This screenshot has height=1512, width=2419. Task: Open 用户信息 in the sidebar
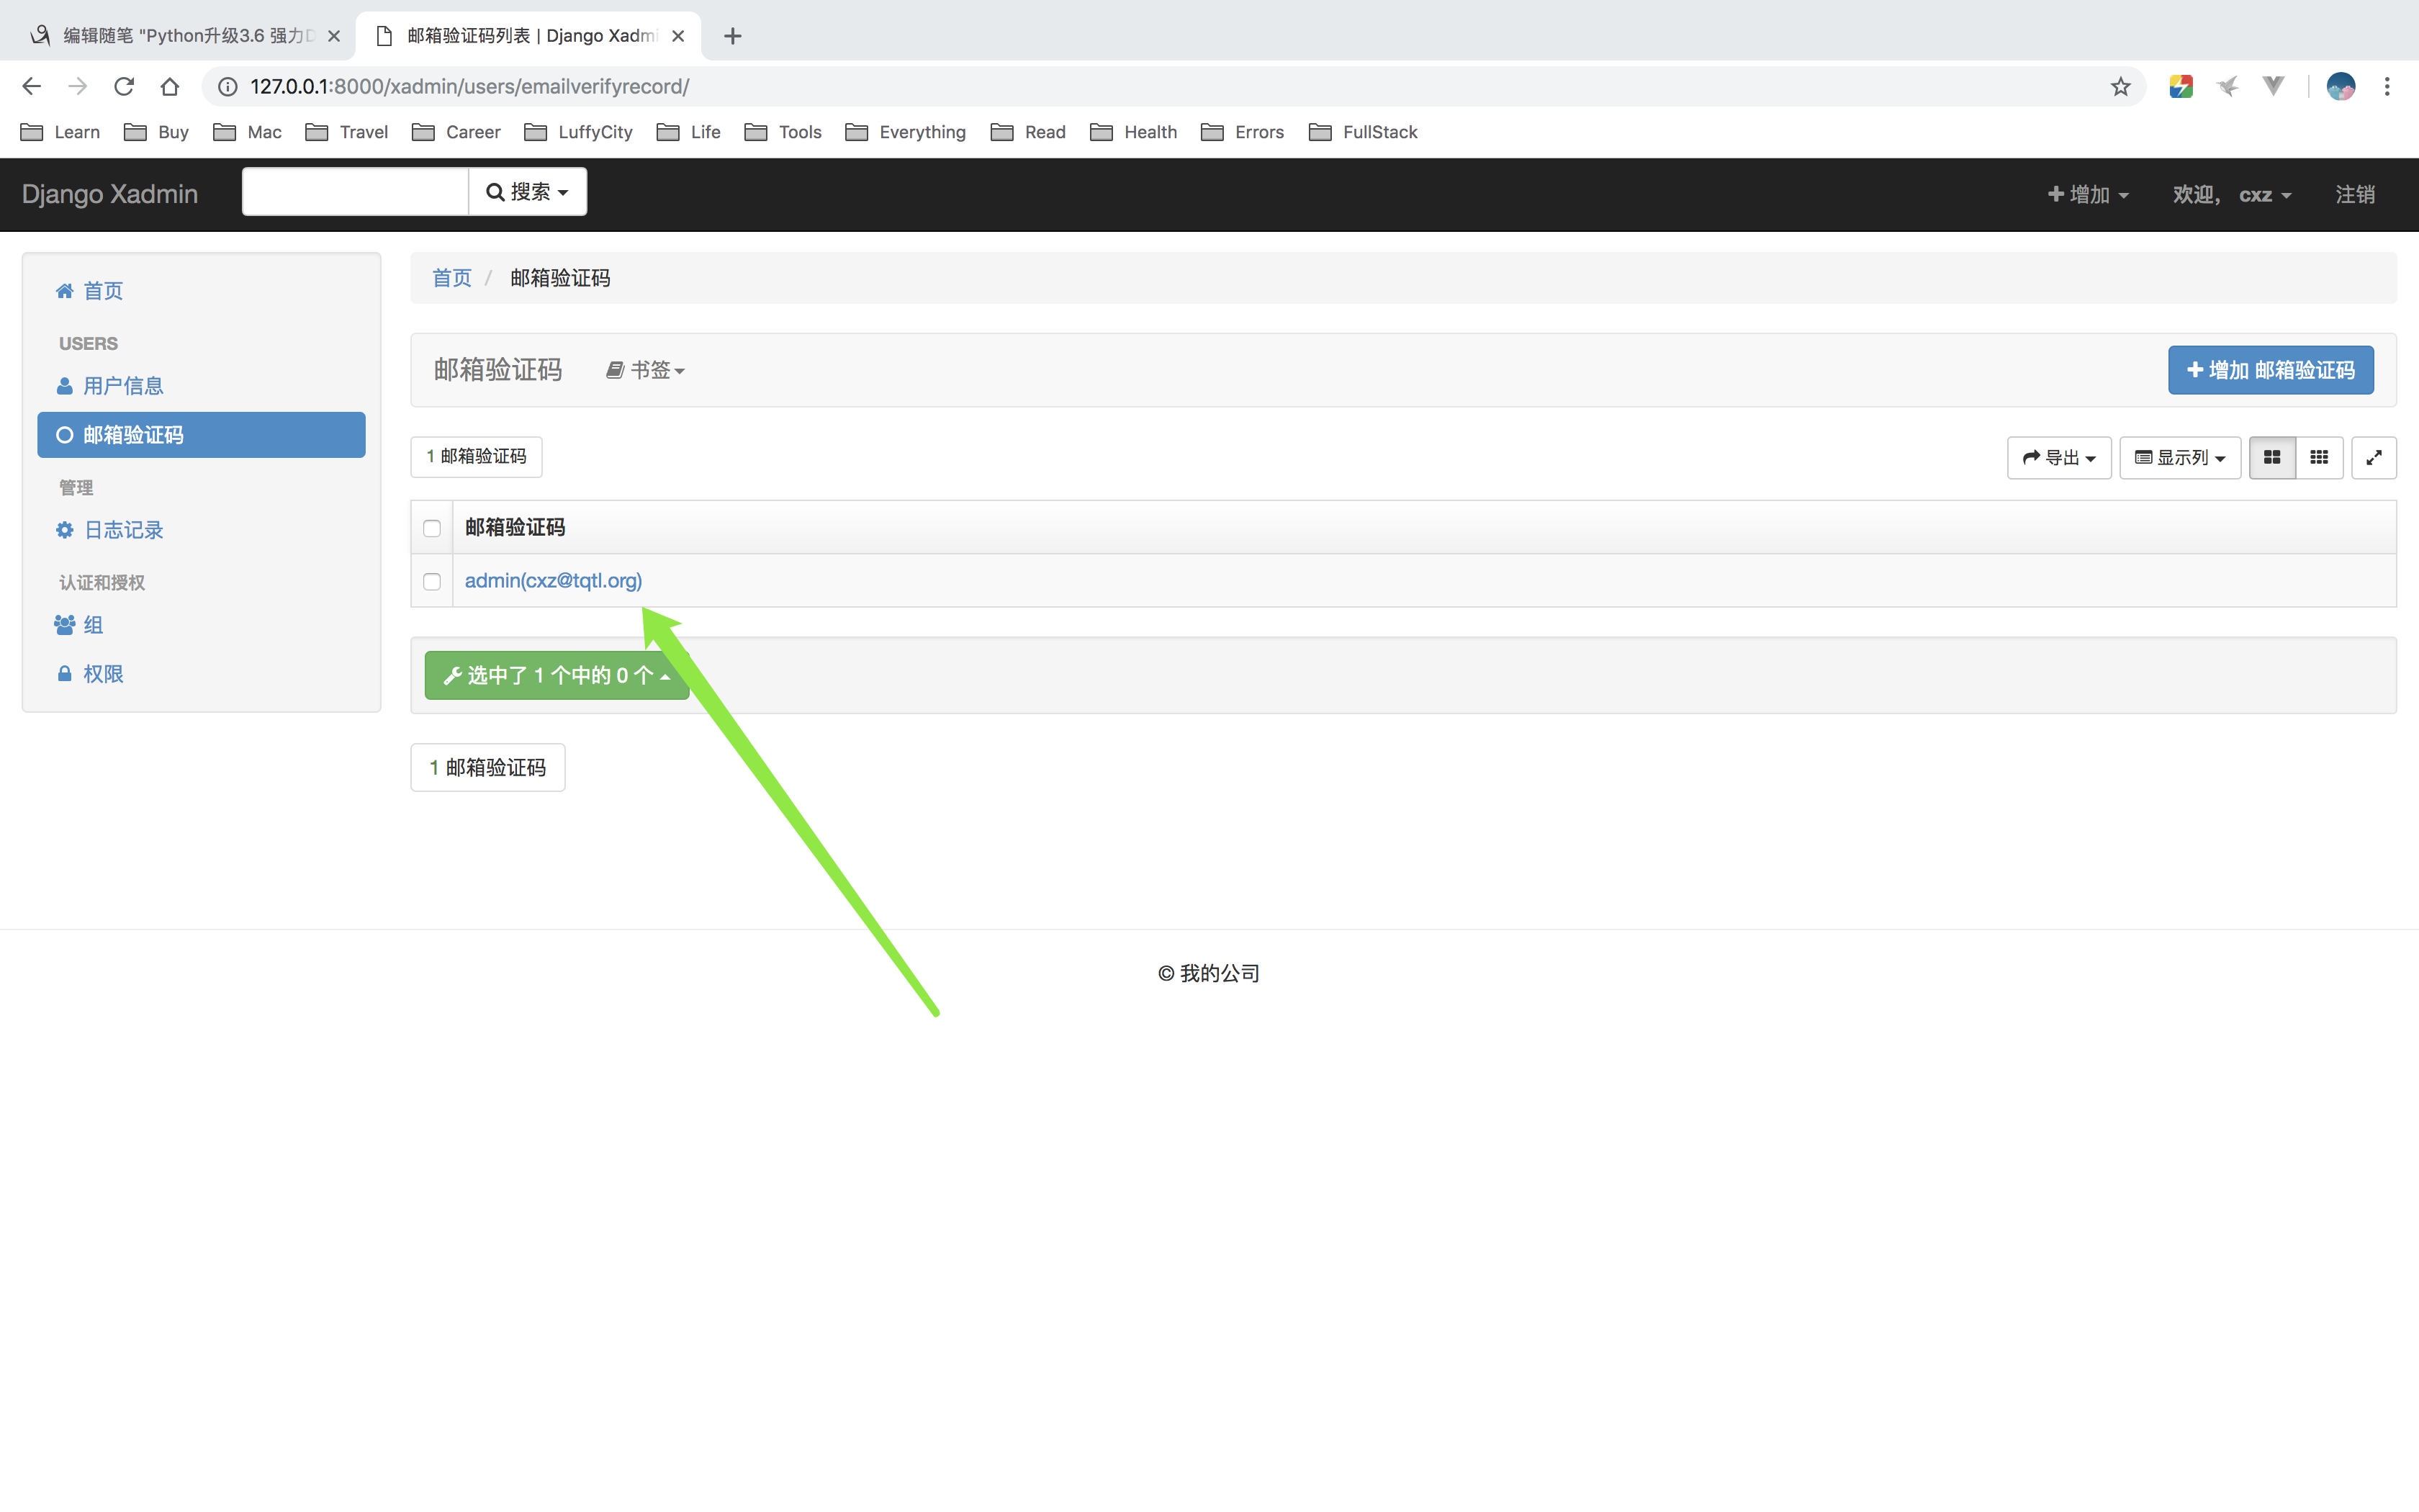point(122,386)
